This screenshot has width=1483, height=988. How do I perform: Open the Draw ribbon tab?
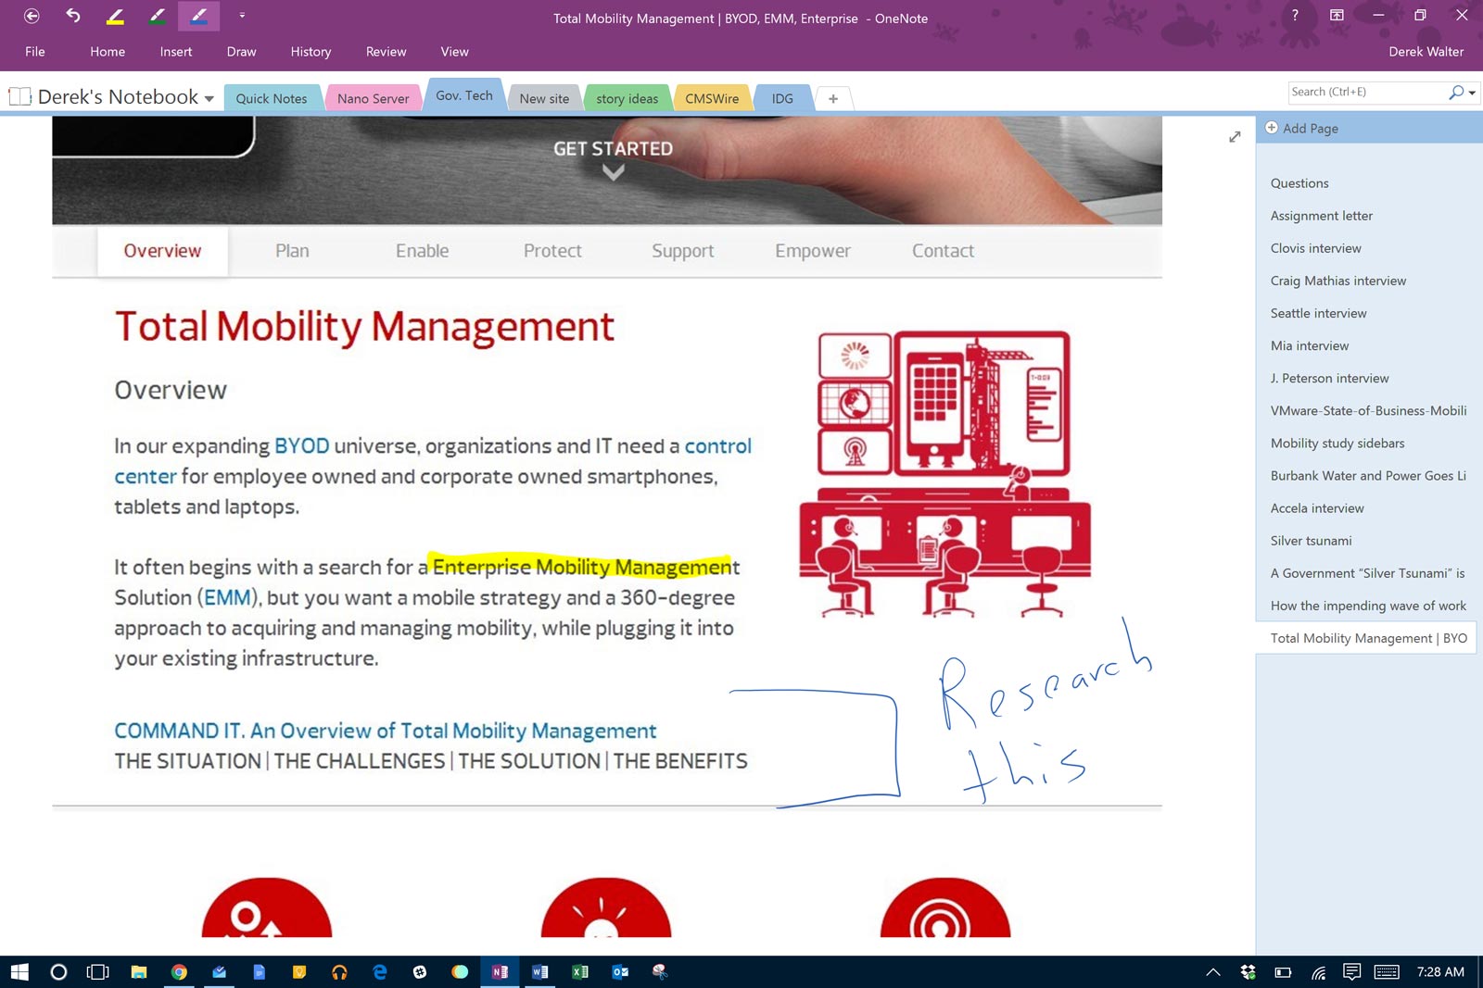241,52
